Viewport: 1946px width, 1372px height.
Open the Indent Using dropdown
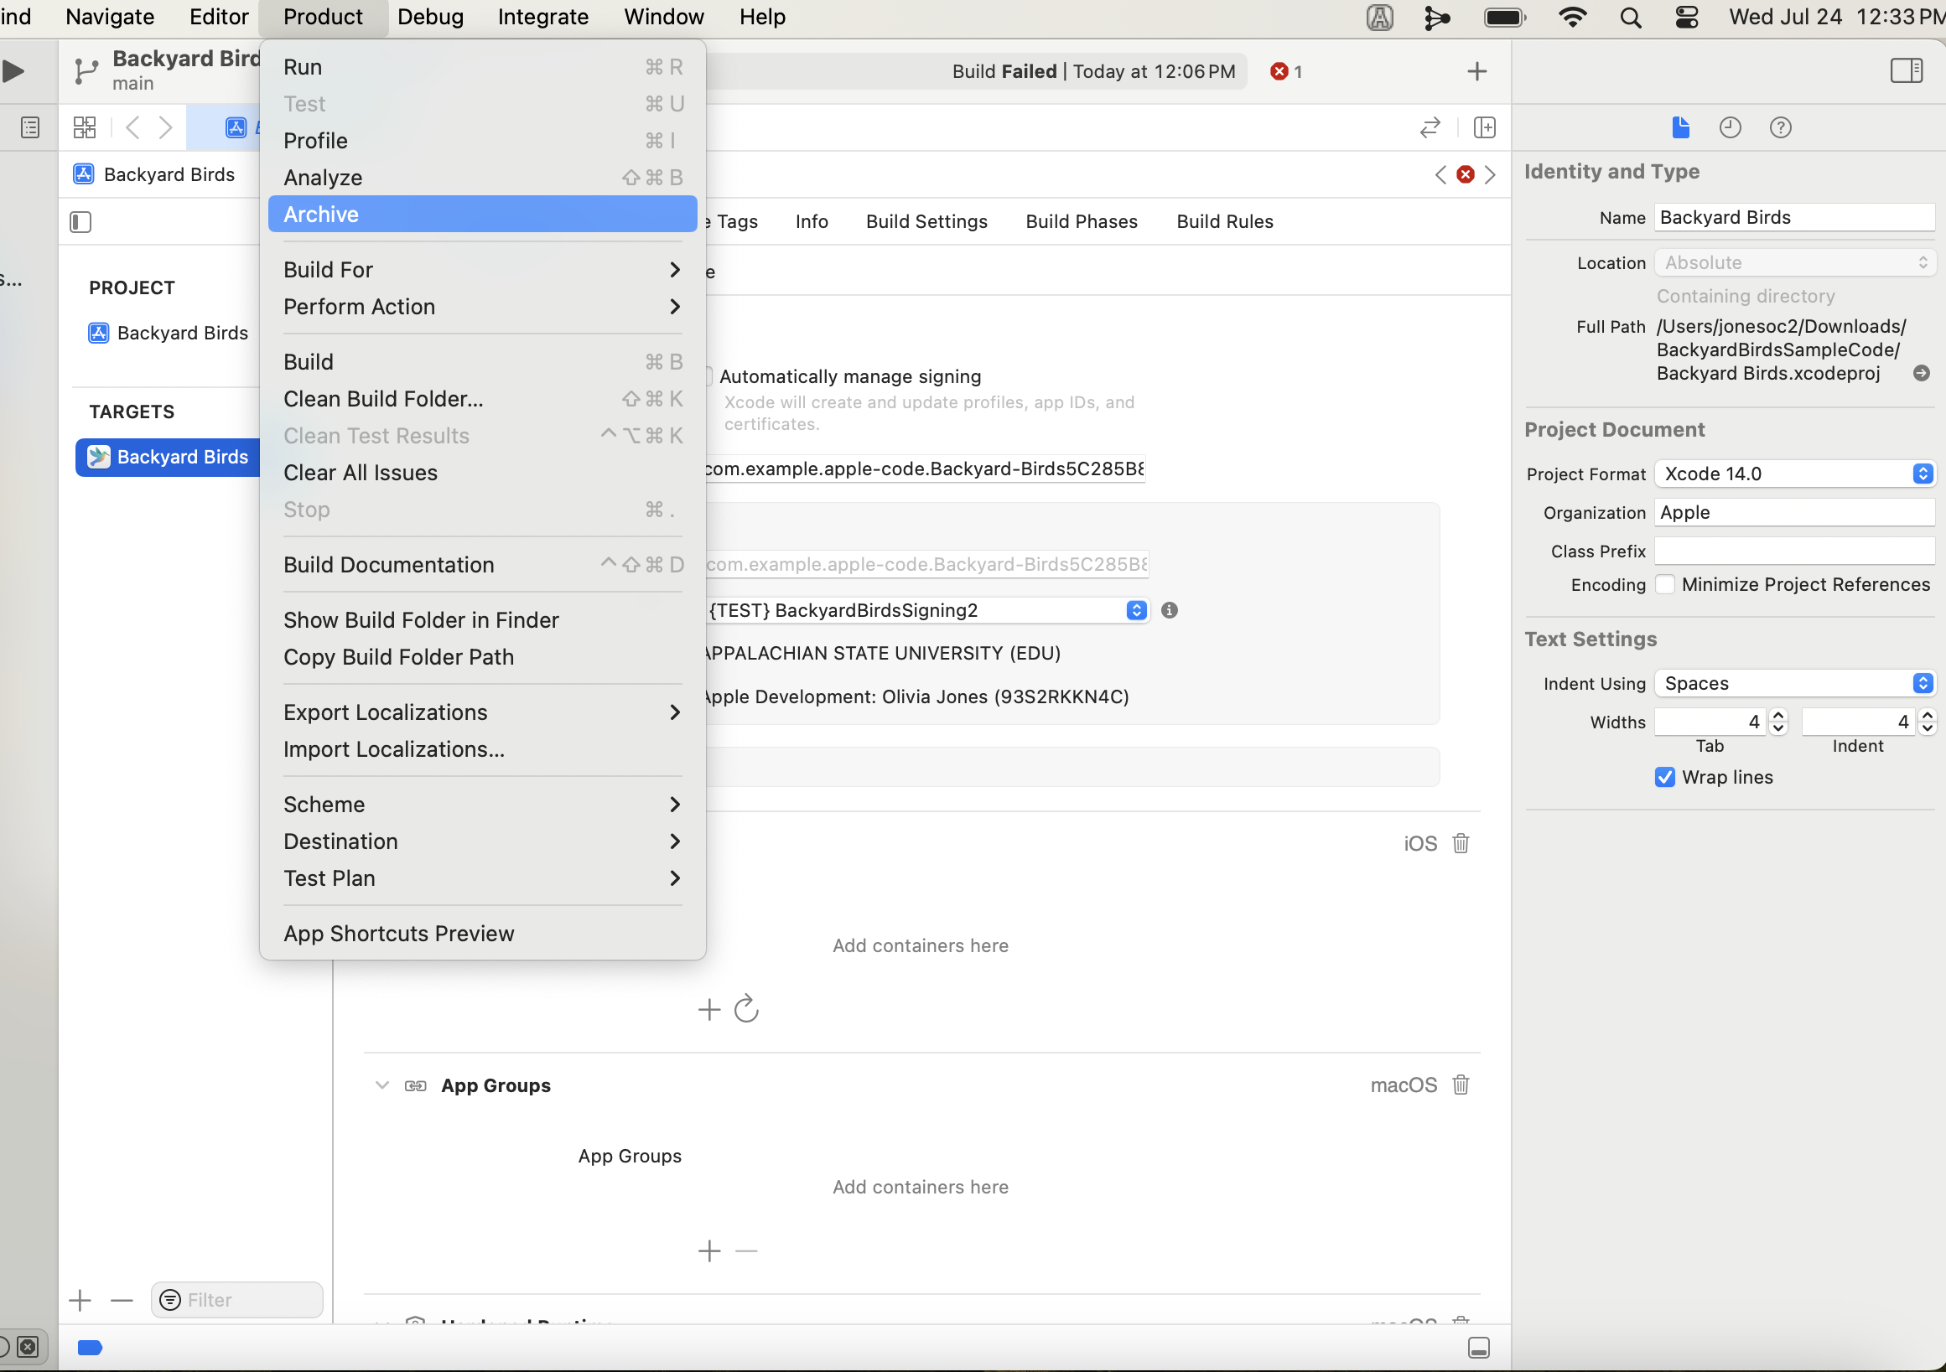click(1794, 683)
